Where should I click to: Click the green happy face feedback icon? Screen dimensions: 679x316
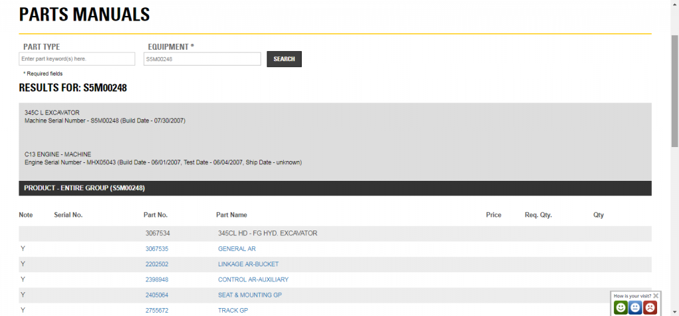click(621, 307)
